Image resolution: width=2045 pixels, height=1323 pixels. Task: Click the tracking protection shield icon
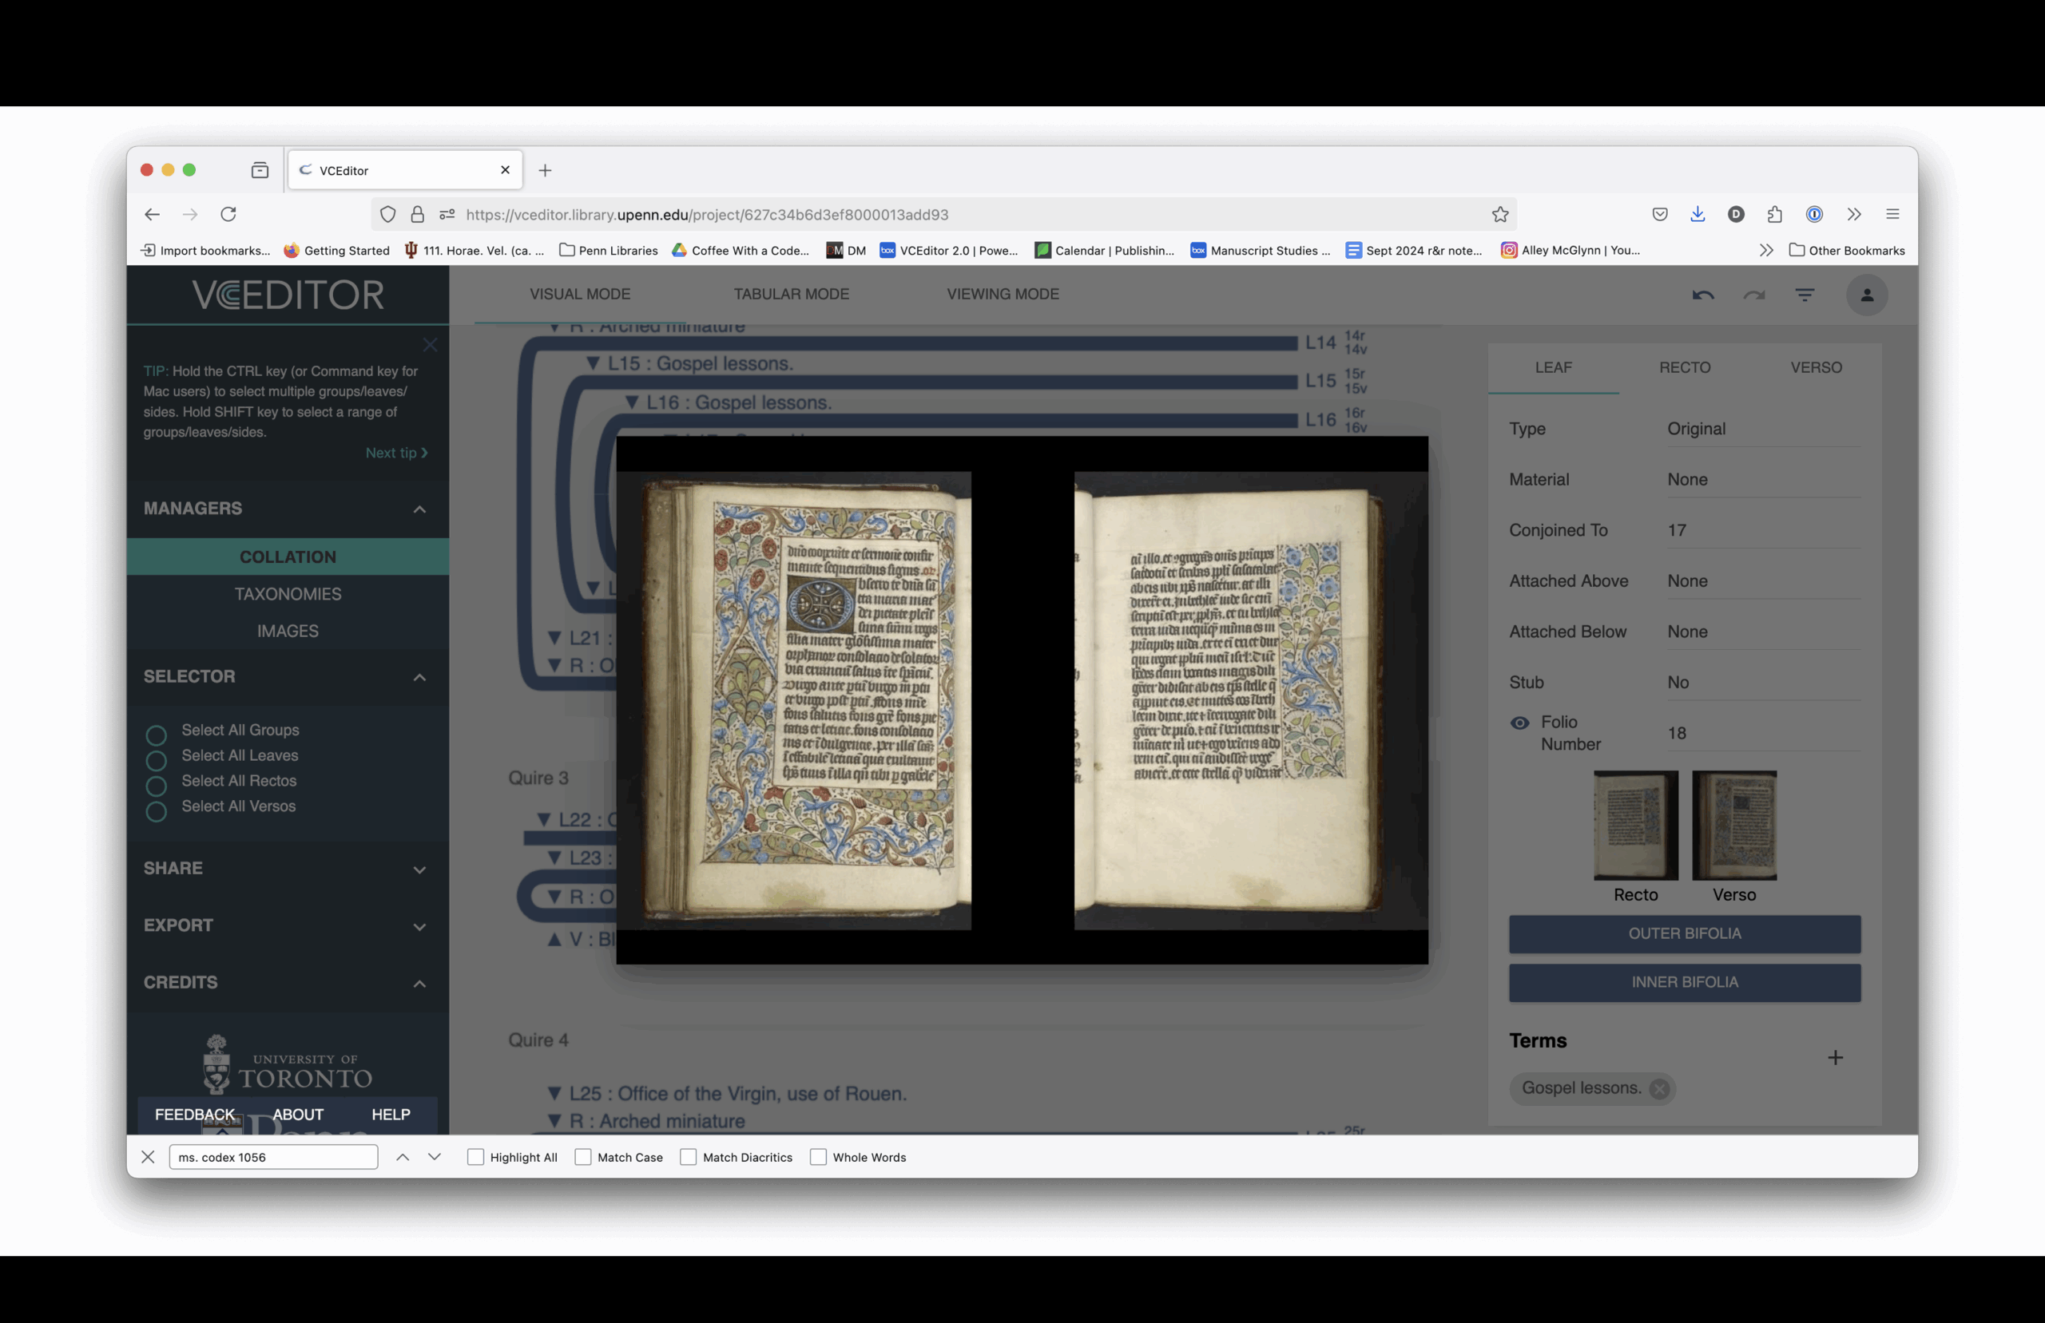[387, 215]
